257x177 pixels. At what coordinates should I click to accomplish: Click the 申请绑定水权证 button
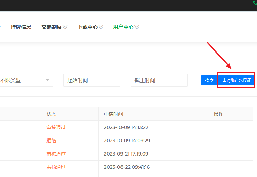(236, 80)
